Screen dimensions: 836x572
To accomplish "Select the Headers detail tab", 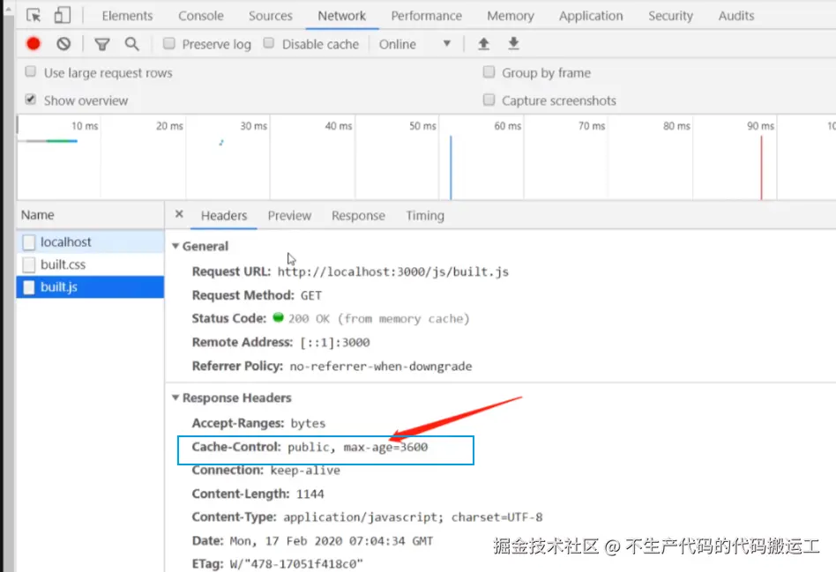I will 224,215.
